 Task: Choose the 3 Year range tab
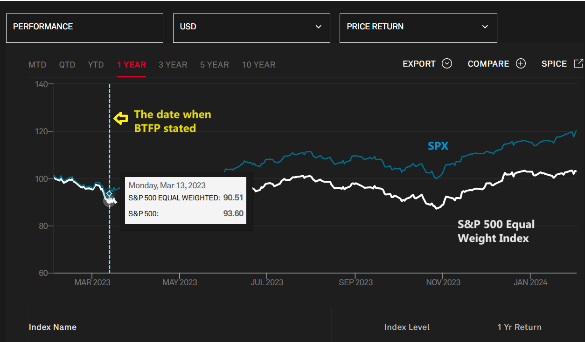click(x=173, y=65)
